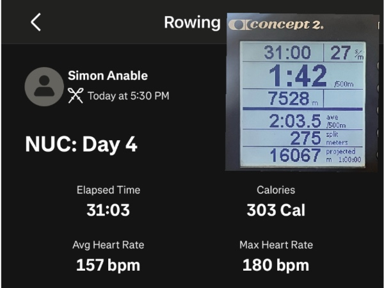
Task: Click the Max Heart Rate label
Action: (276, 245)
